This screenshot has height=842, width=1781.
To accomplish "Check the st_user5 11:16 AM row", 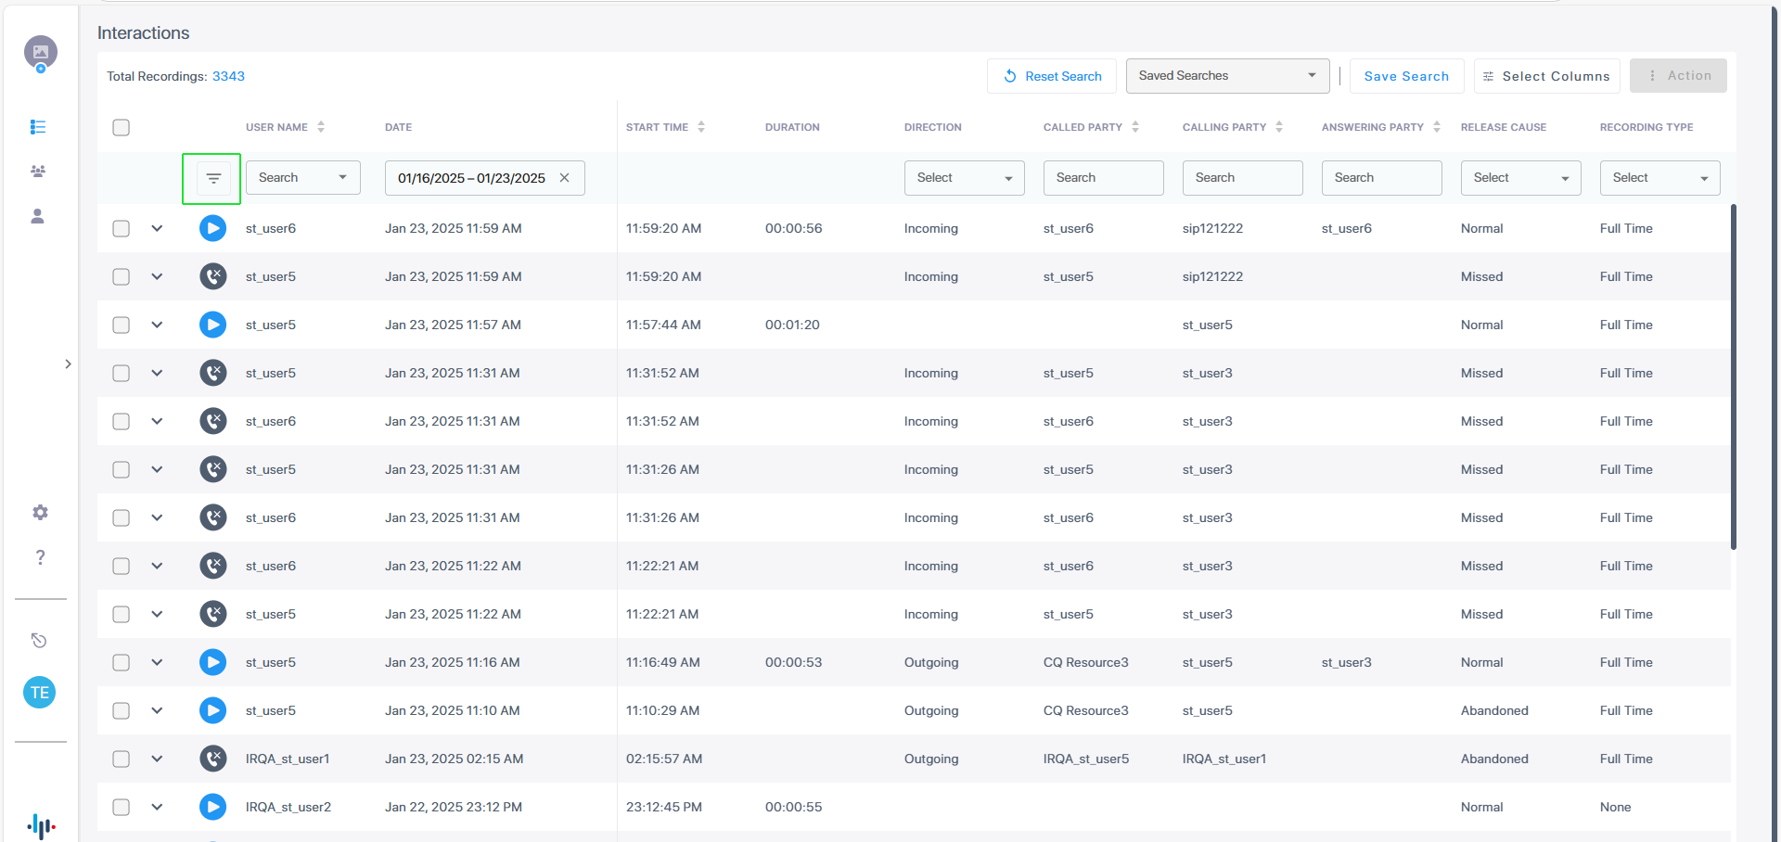I will tap(122, 662).
